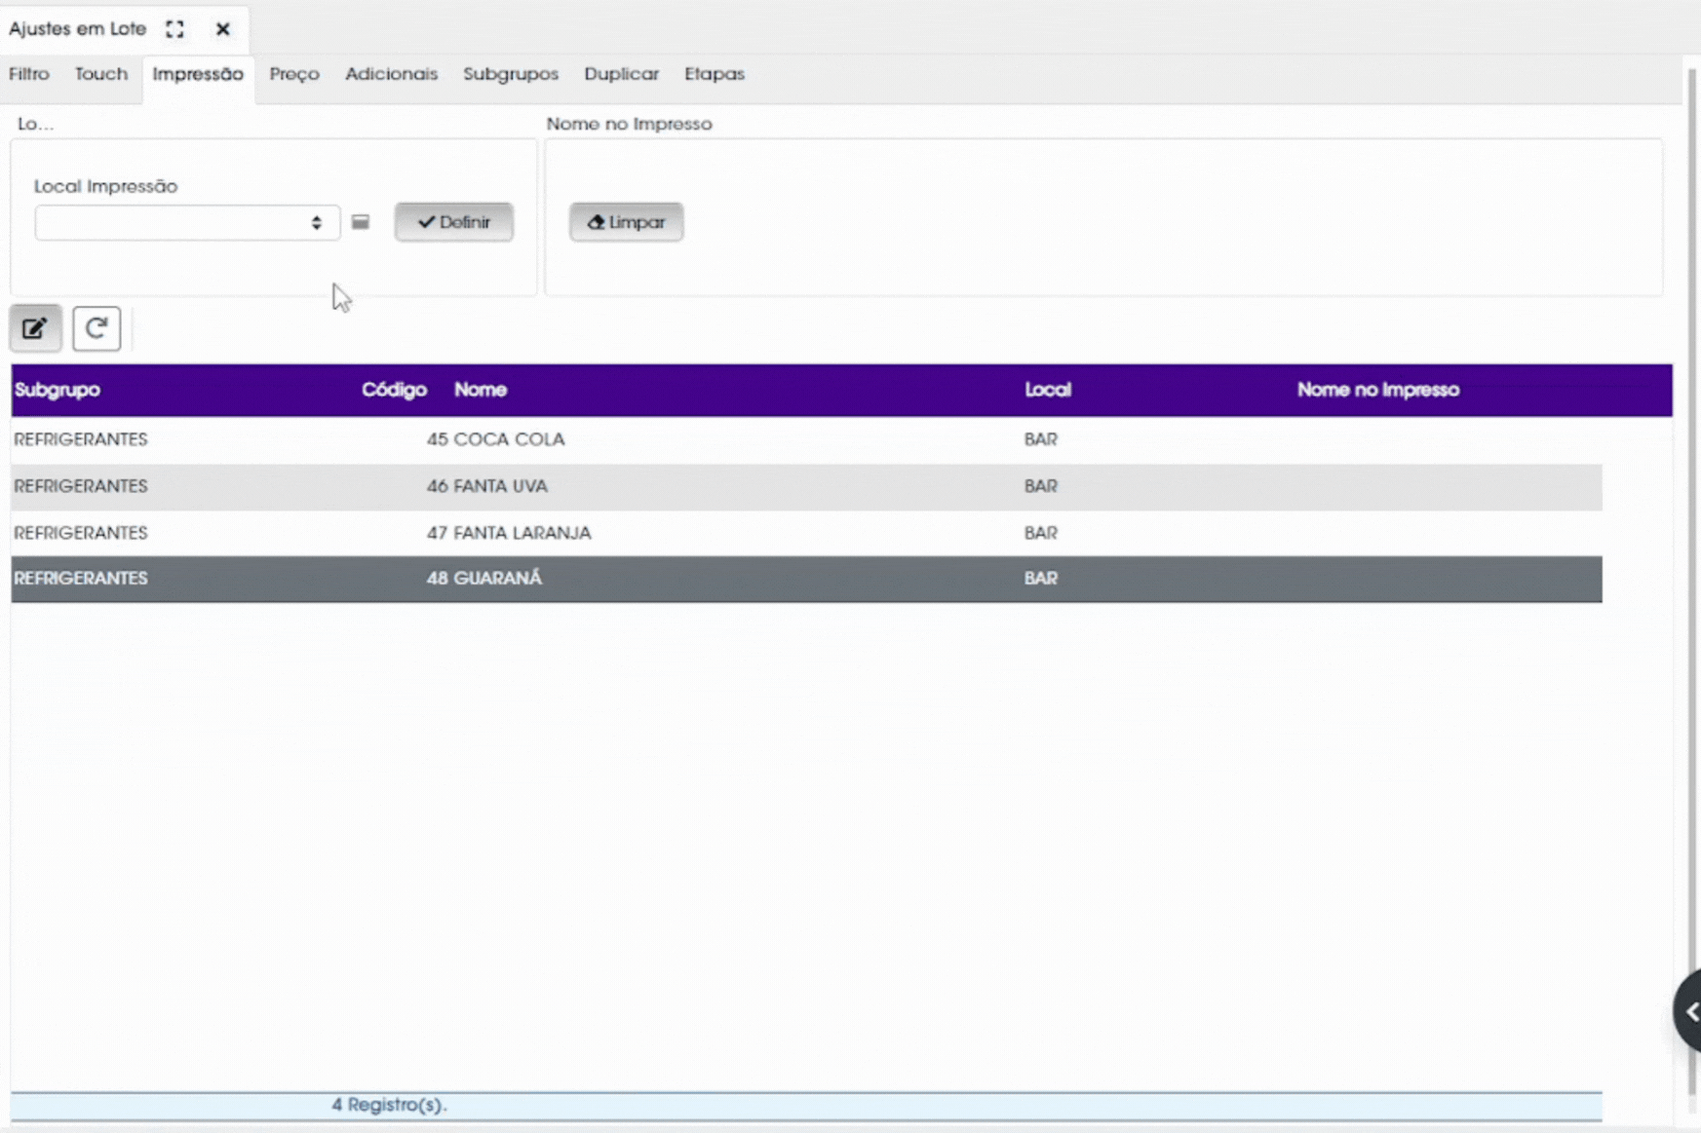
Task: Expand the Ajustes em Lote fullscreen icon
Action: [174, 29]
